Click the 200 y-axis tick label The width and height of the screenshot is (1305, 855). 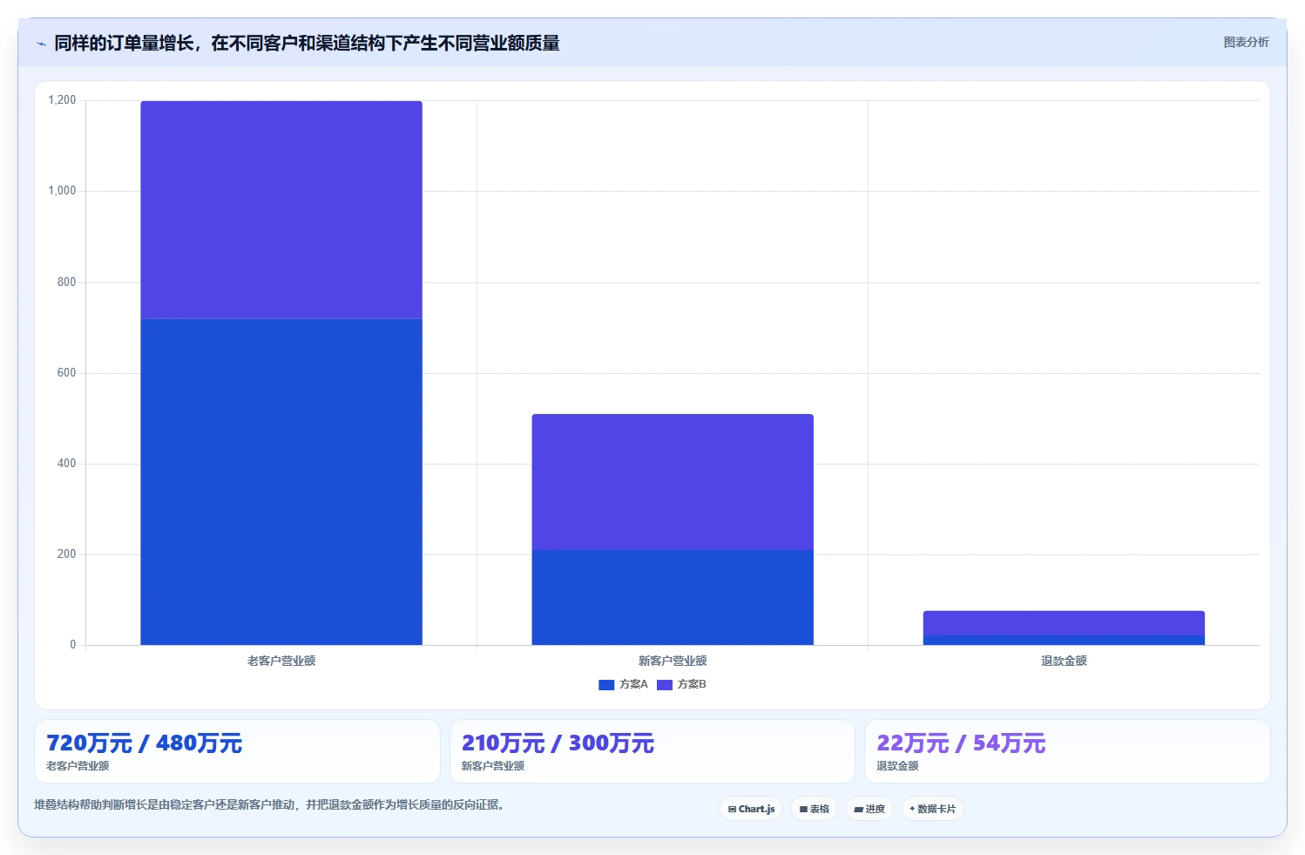point(66,554)
